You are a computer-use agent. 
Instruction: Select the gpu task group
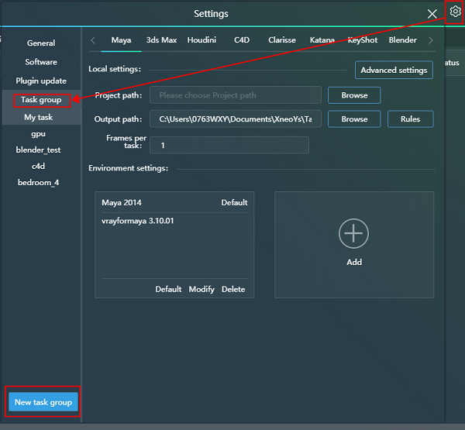coord(39,134)
